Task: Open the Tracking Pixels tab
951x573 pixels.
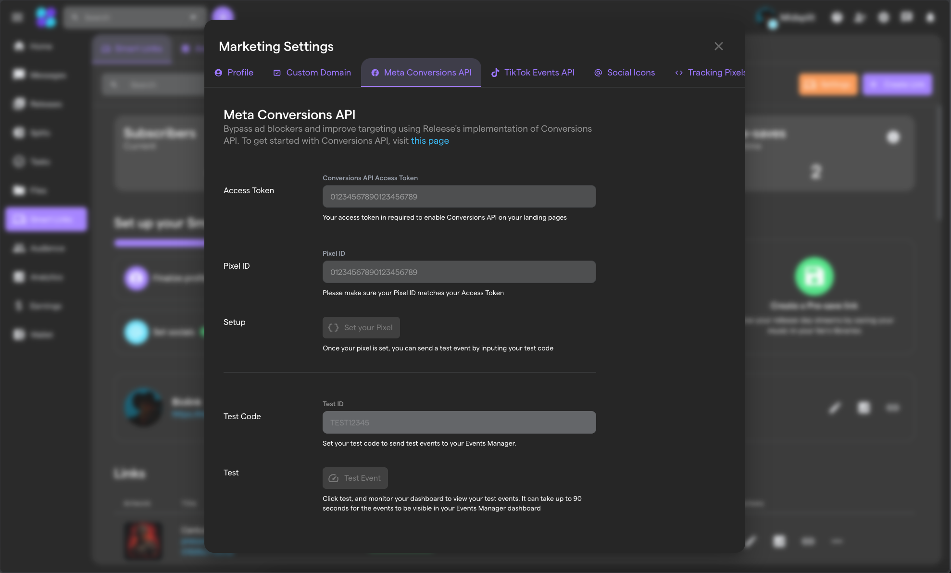Action: (710, 73)
